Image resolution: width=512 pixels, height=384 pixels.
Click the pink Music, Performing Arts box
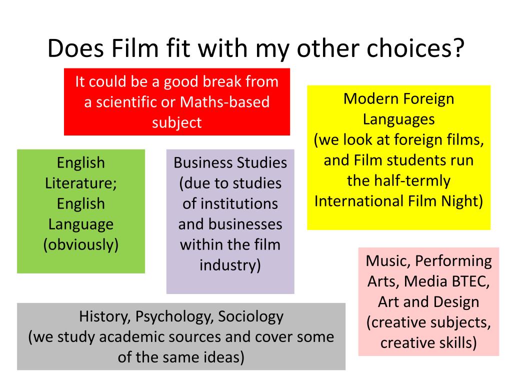coord(428,301)
